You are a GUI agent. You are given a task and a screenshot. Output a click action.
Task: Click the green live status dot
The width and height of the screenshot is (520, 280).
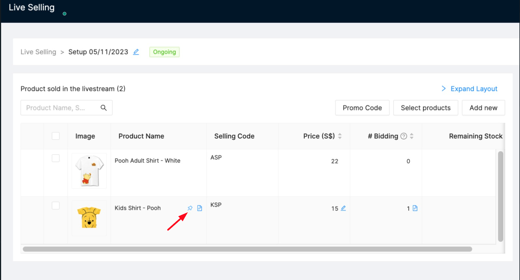(65, 14)
